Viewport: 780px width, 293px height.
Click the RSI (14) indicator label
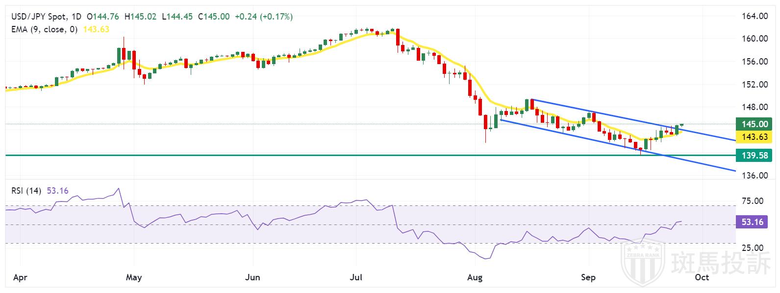27,190
